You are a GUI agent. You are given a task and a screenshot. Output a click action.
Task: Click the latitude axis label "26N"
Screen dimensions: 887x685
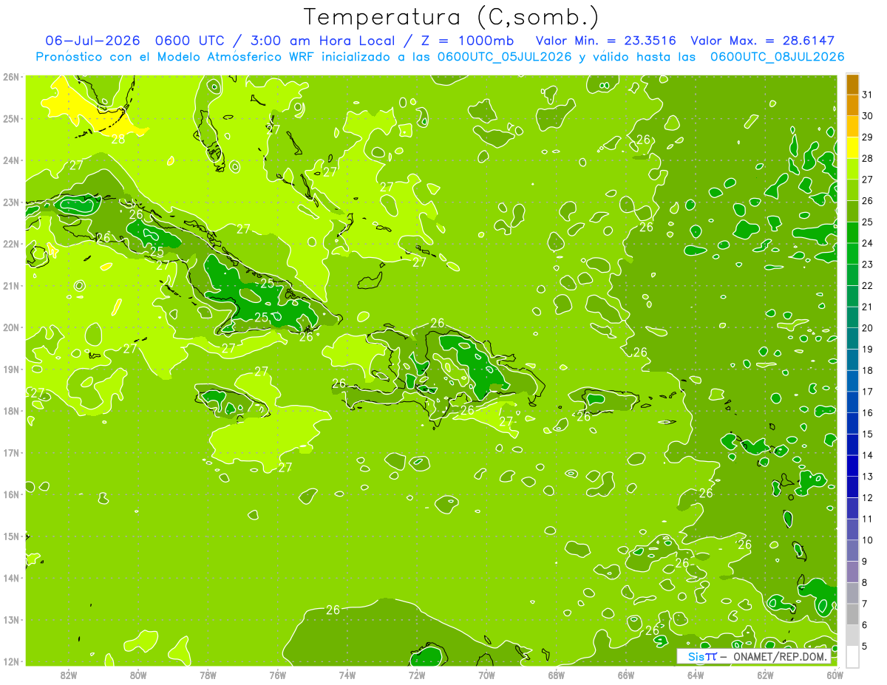[x=10, y=77]
